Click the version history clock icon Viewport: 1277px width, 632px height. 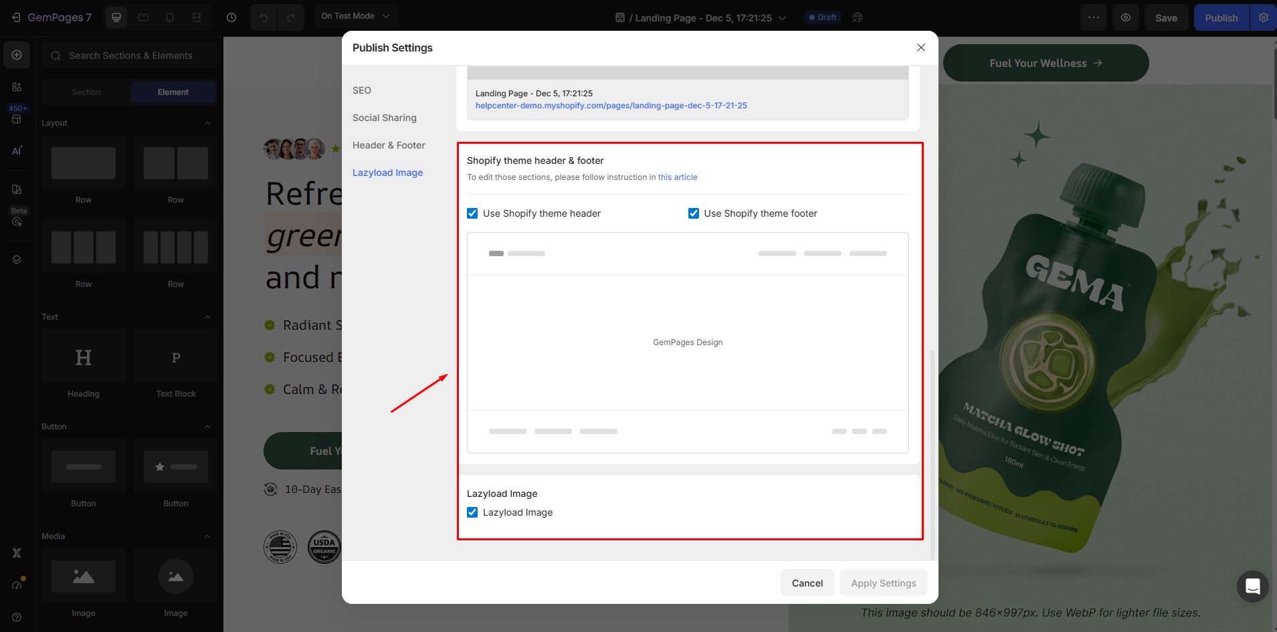231,17
